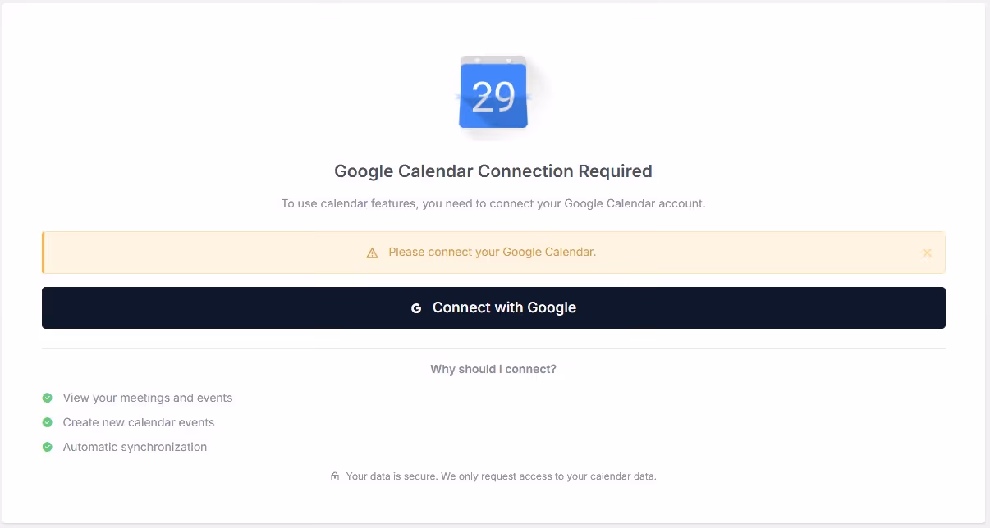Click the warning triangle icon in the alert
This screenshot has height=528, width=990.
point(372,253)
